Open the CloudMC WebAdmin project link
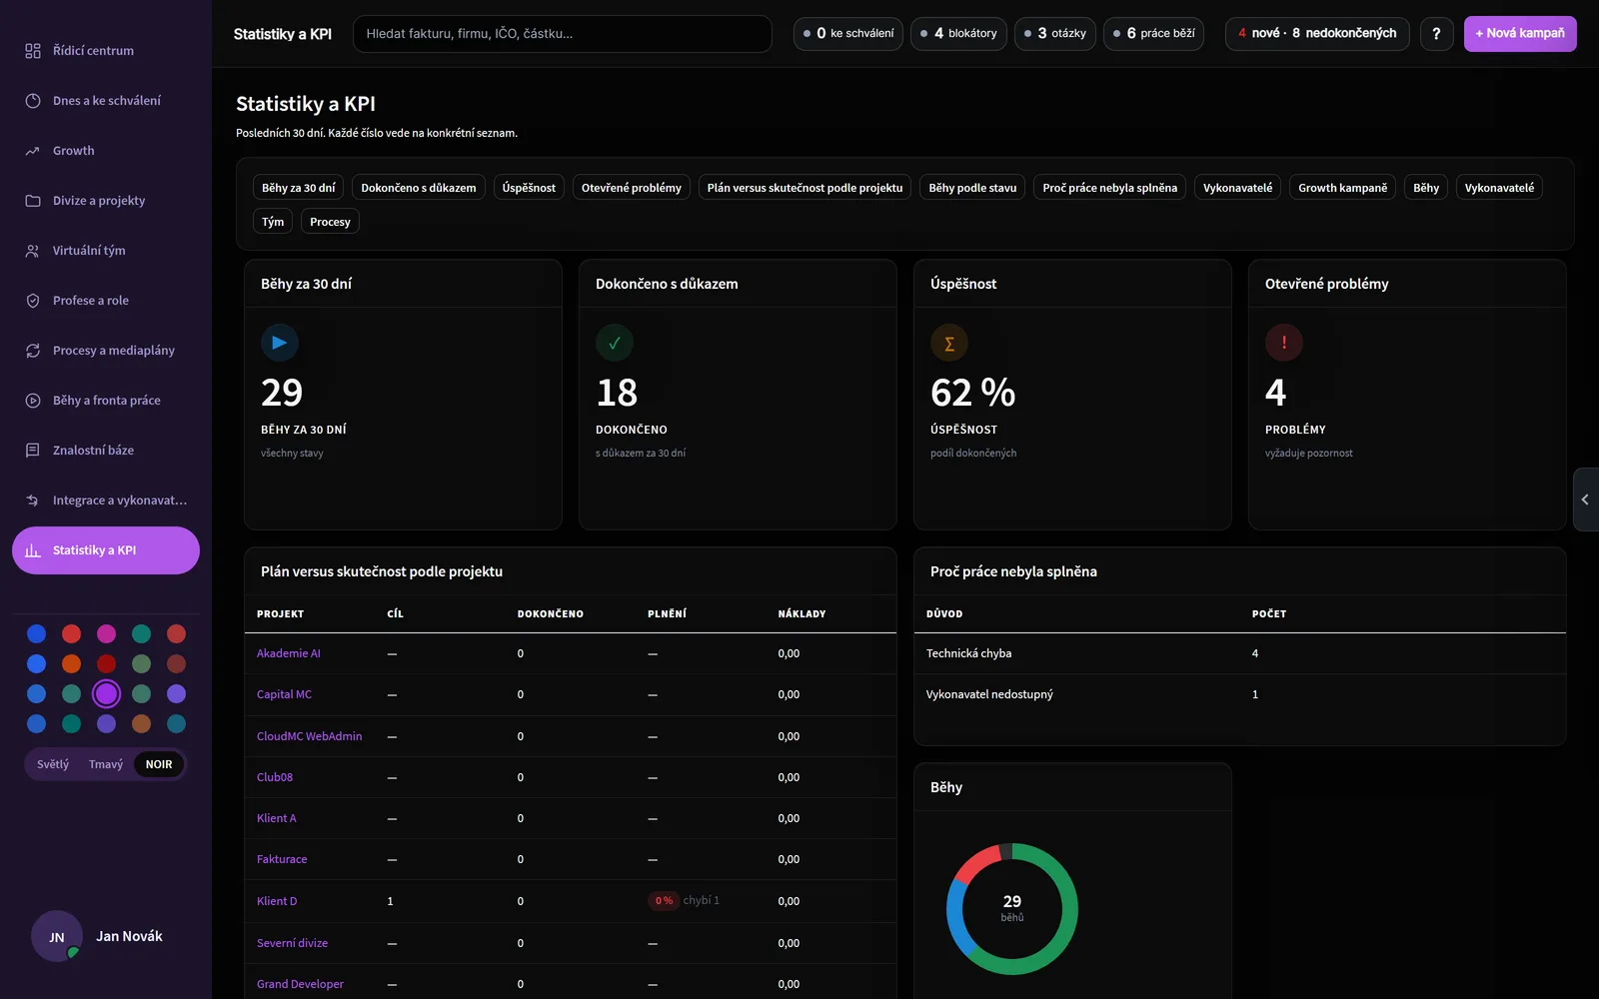This screenshot has width=1599, height=999. pos(310,736)
